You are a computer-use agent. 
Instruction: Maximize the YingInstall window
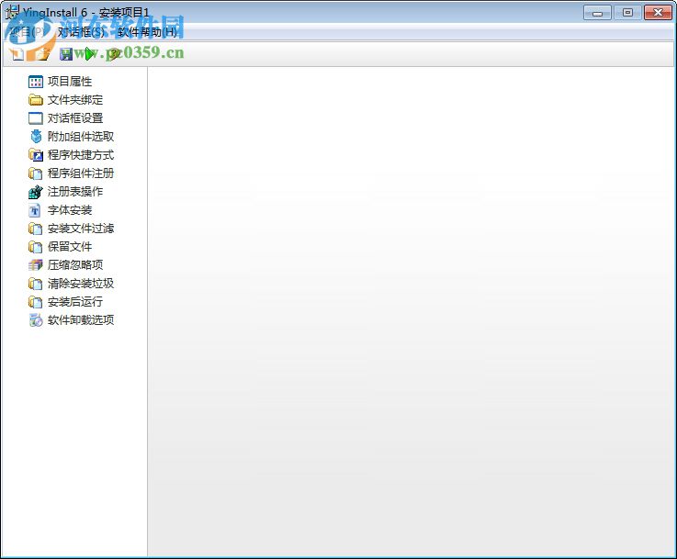tap(627, 13)
